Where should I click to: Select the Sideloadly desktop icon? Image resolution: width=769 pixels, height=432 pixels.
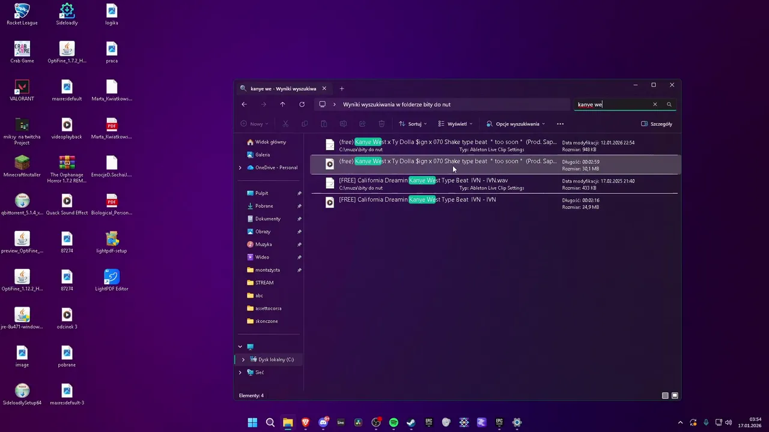[67, 15]
